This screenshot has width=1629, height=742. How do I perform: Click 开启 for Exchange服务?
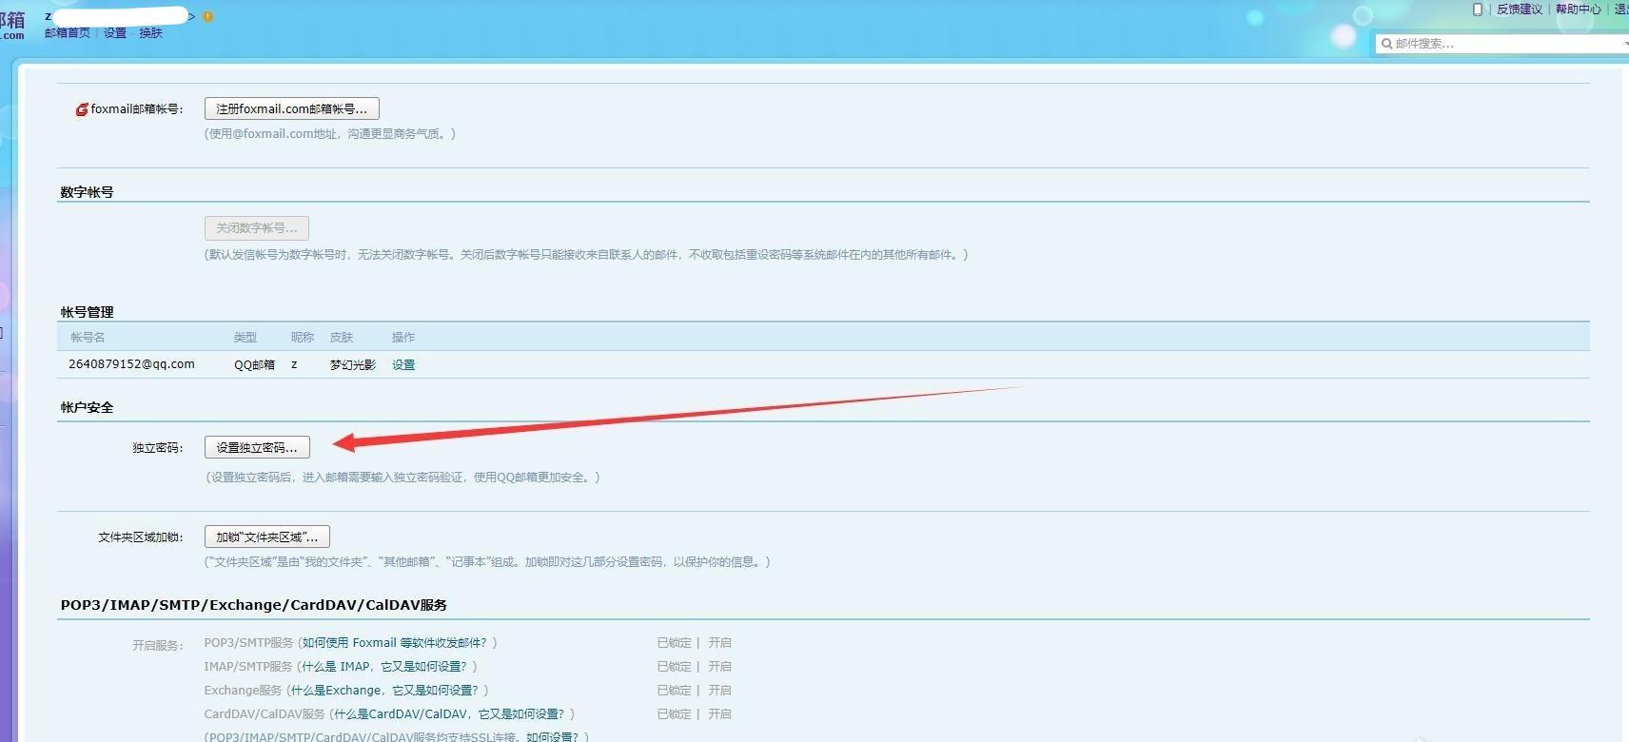coord(719,691)
